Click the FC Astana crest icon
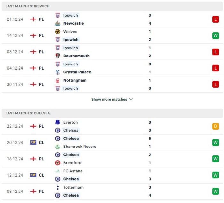The image size is (224, 203). [x=58, y=171]
